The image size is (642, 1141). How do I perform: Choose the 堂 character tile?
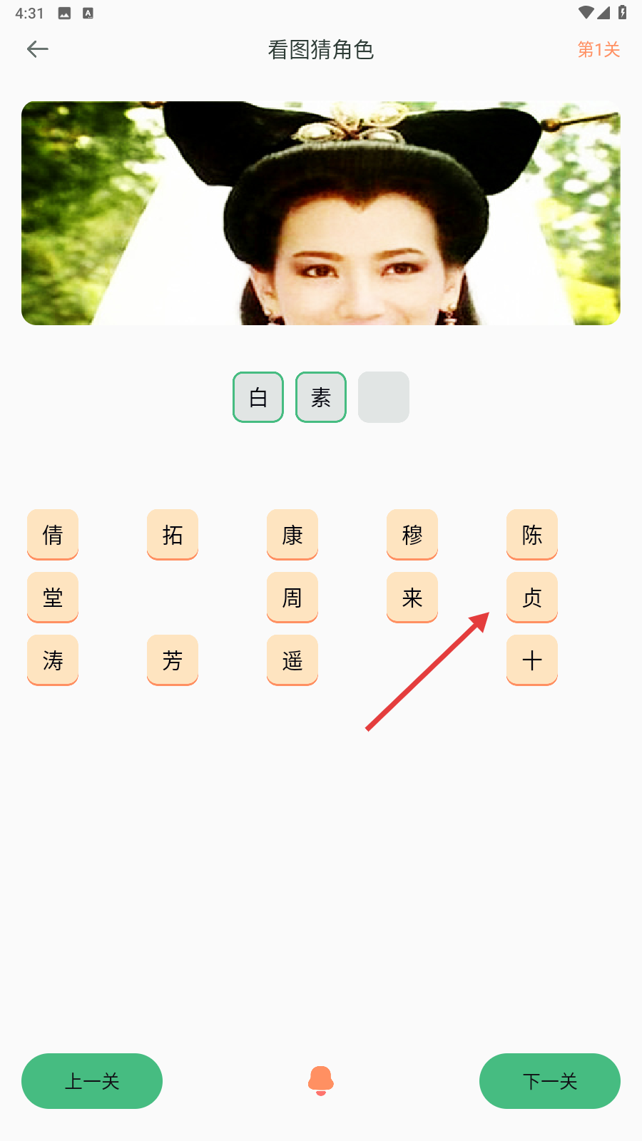(x=53, y=598)
